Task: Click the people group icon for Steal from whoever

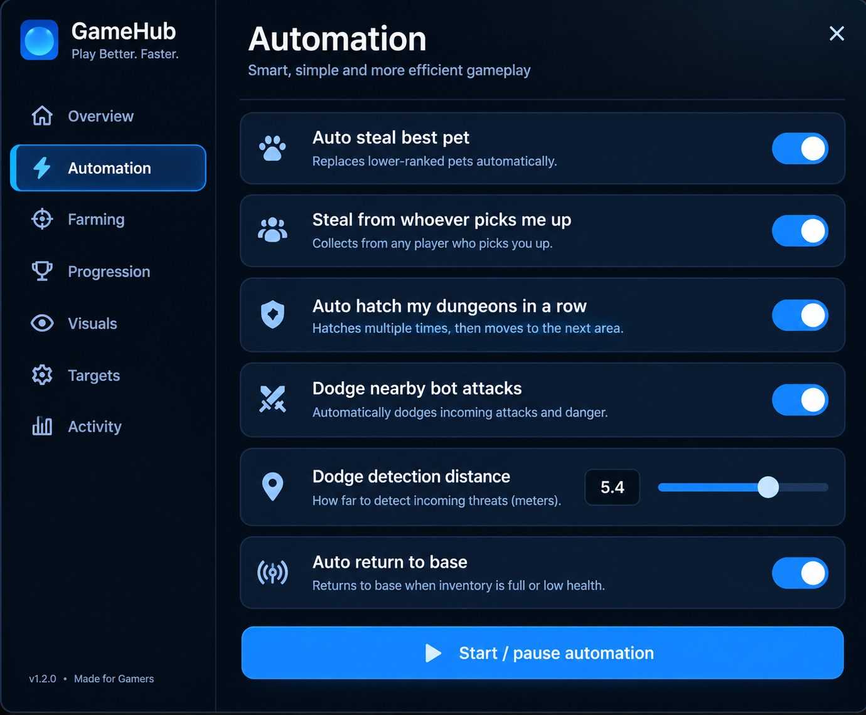Action: click(272, 230)
